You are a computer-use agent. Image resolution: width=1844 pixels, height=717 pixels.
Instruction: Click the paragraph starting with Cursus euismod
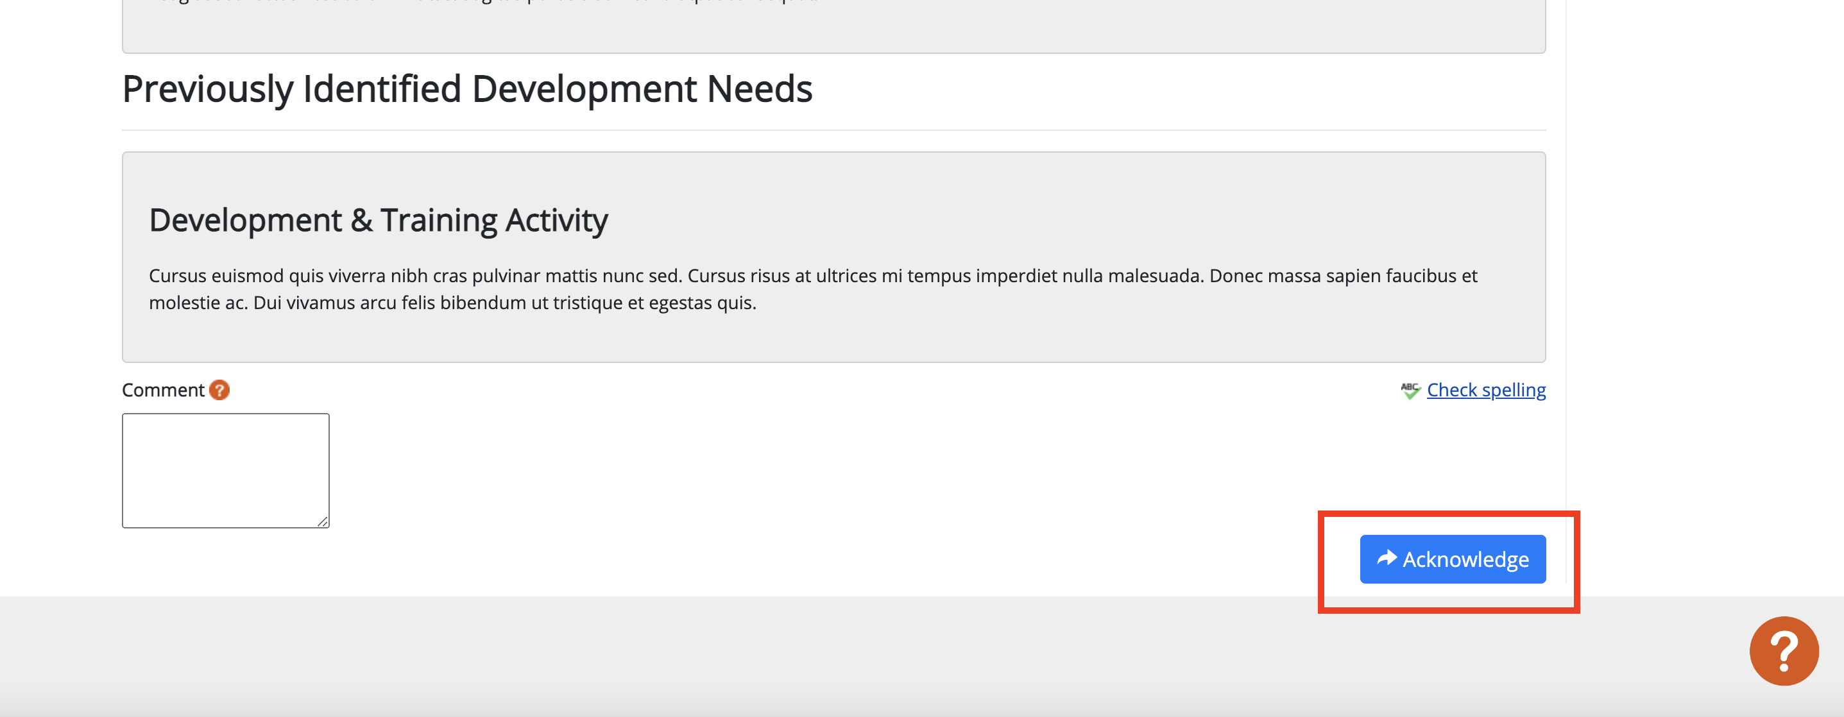[812, 289]
